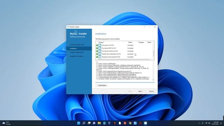Select the Connector/J 8.0.30 row text
The image size is (224, 126).
tap(108, 45)
